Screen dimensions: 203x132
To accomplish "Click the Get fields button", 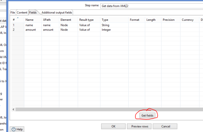I will click(147, 115).
